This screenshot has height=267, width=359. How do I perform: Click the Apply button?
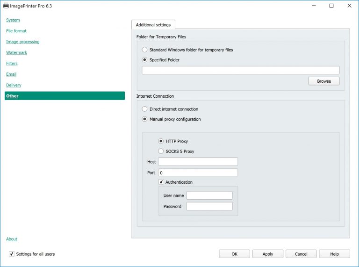268,254
